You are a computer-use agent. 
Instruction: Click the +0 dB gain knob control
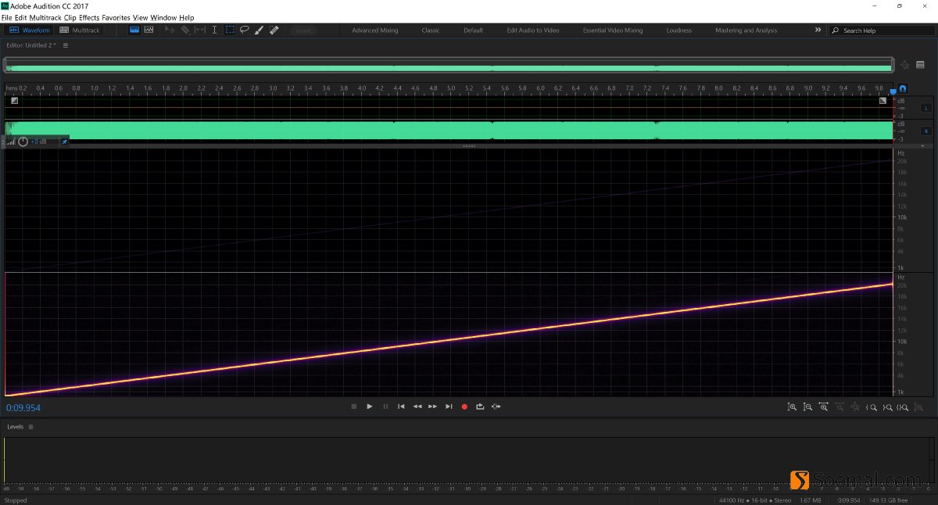pyautogui.click(x=23, y=141)
